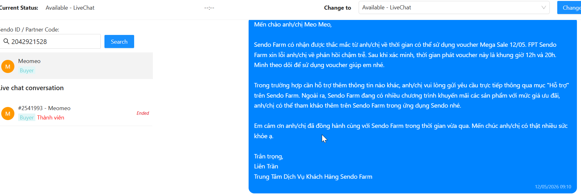Click the message timestamp 12/05/2026 09:10
The width and height of the screenshot is (581, 194).
pyautogui.click(x=553, y=187)
